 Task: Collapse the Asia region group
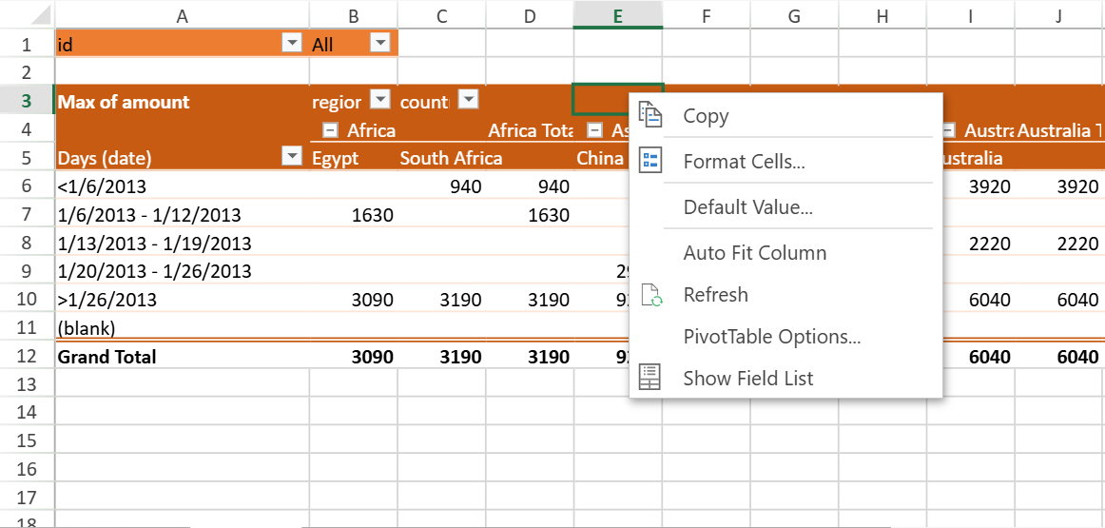[594, 130]
